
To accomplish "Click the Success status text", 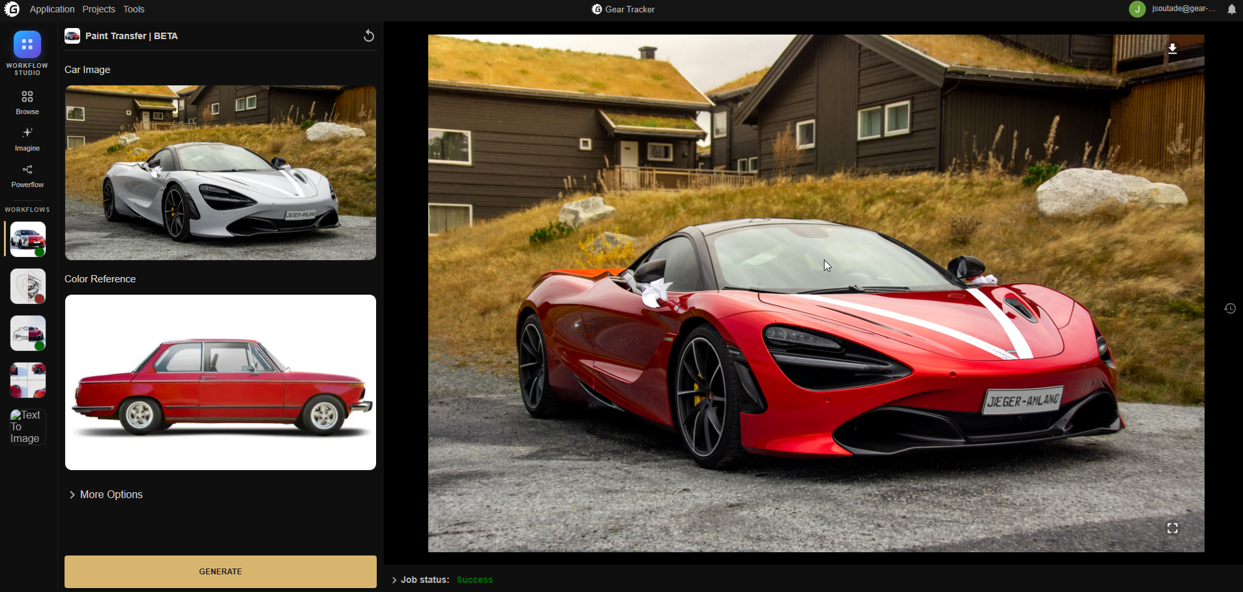I will click(475, 580).
